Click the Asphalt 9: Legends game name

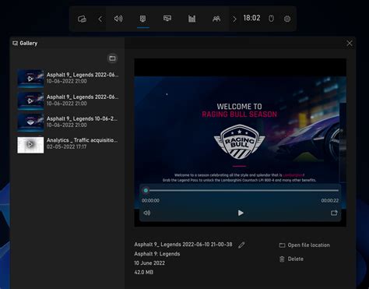pos(157,254)
